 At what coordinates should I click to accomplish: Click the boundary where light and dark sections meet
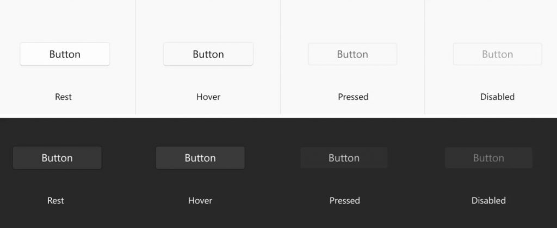pyautogui.click(x=278, y=117)
